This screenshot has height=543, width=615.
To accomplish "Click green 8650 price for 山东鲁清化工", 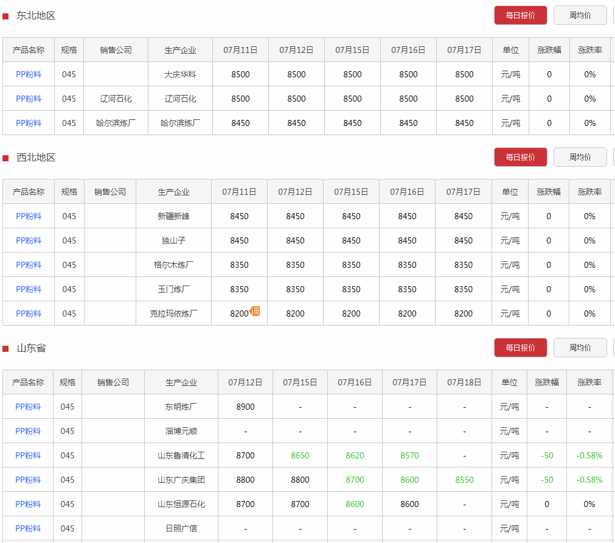I will point(300,455).
